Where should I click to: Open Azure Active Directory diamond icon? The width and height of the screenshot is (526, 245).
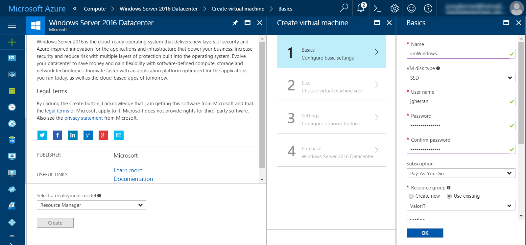(x=12, y=222)
